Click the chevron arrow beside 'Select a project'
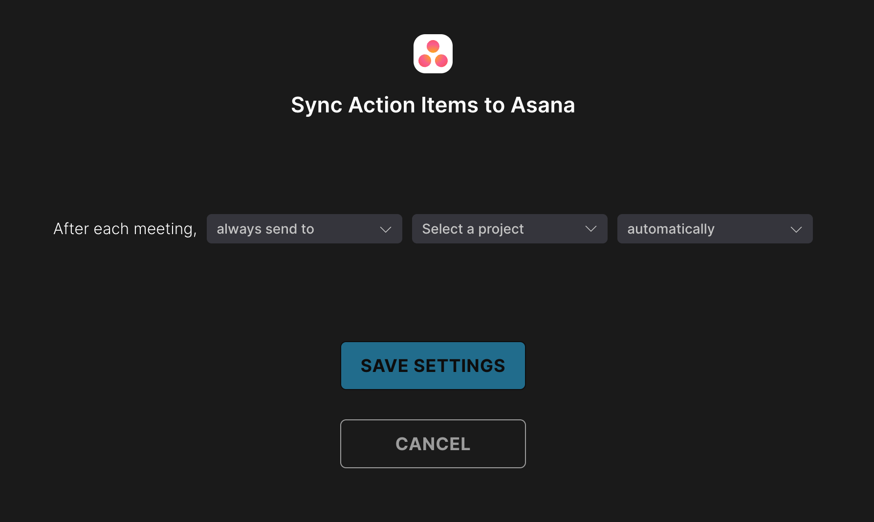The image size is (874, 522). pyautogui.click(x=591, y=229)
